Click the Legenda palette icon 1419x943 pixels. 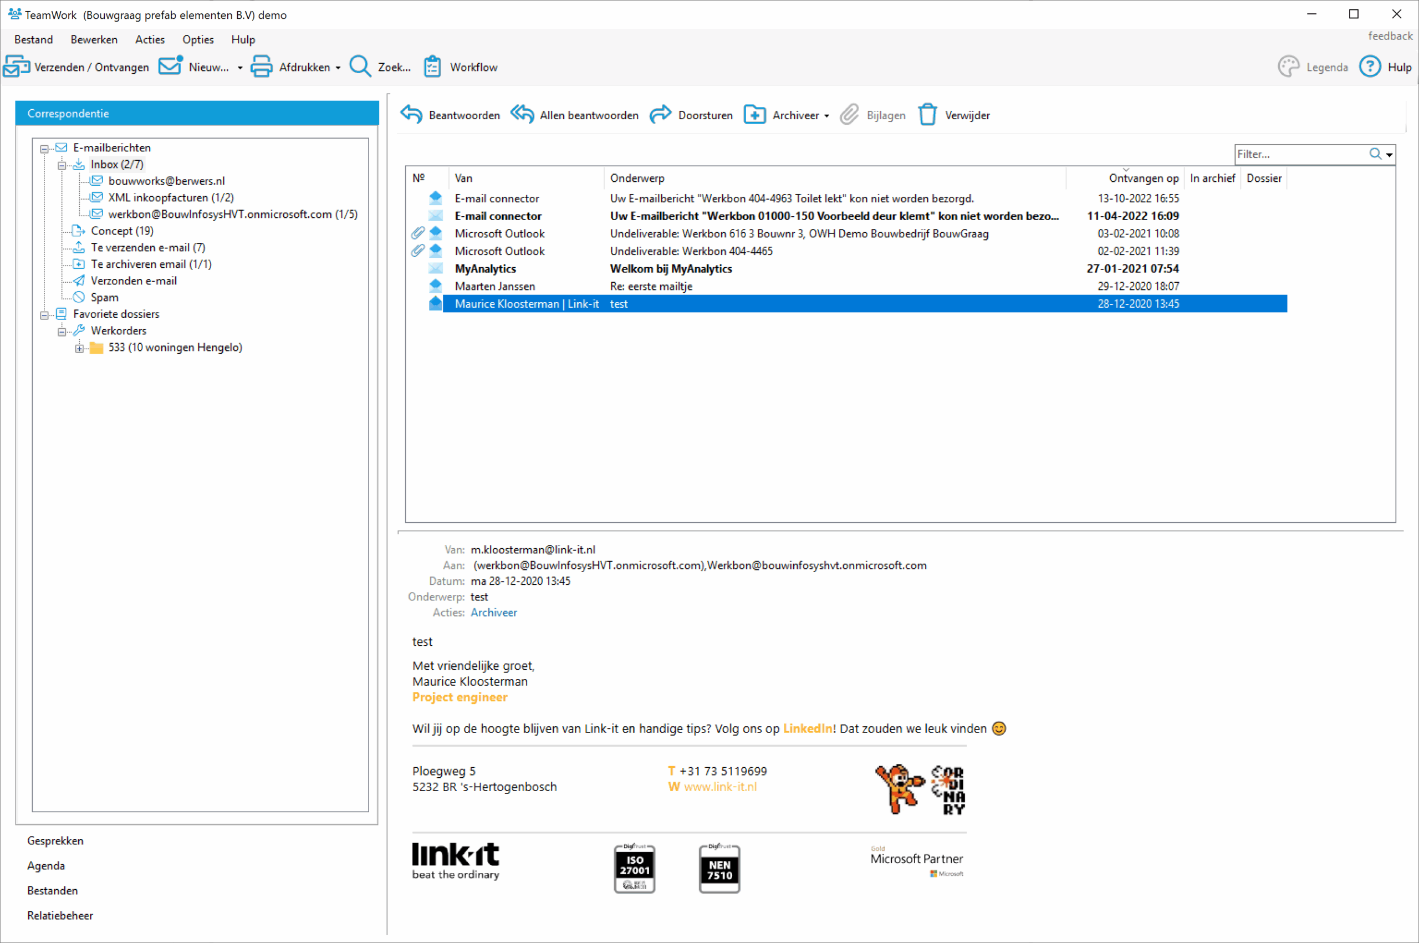(1289, 67)
